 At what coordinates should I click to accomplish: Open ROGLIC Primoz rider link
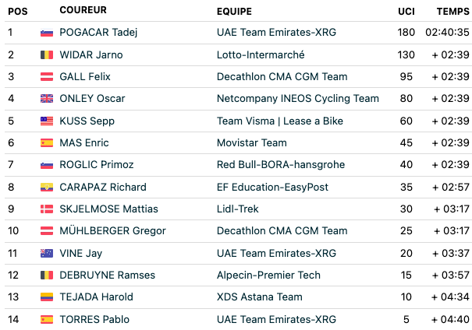pyautogui.click(x=97, y=164)
